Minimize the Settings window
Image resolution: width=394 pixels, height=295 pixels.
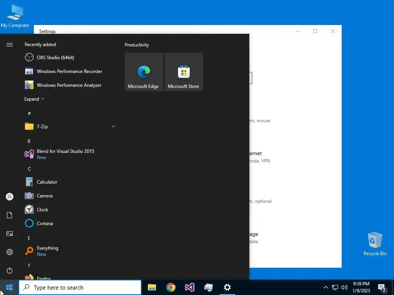tap(297, 31)
